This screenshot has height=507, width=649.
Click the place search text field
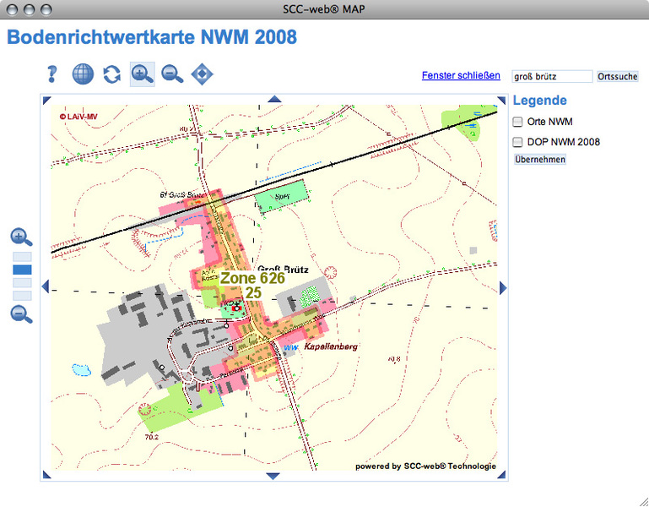(552, 76)
